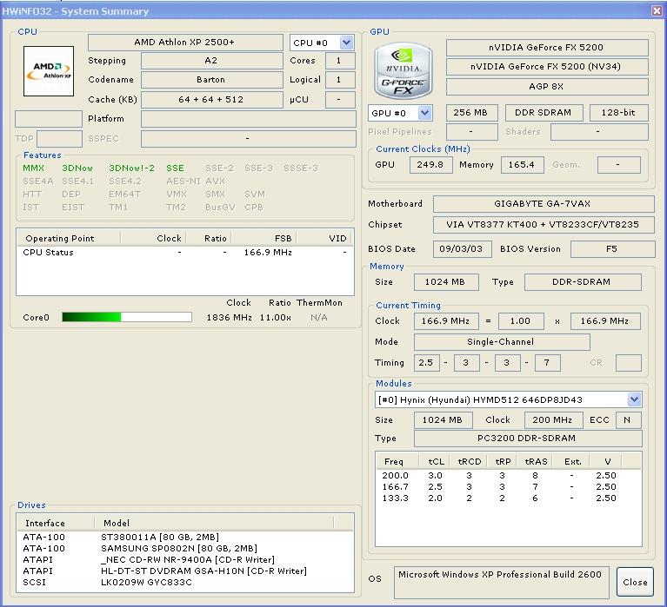Click the nVIDIA GeForce FX logo
This screenshot has height=607, width=667.
(403, 69)
